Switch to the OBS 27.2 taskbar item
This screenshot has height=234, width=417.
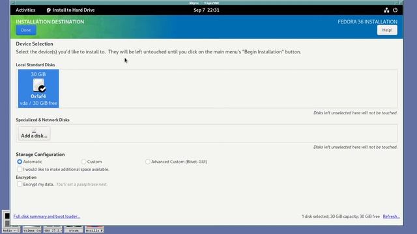[53, 229]
